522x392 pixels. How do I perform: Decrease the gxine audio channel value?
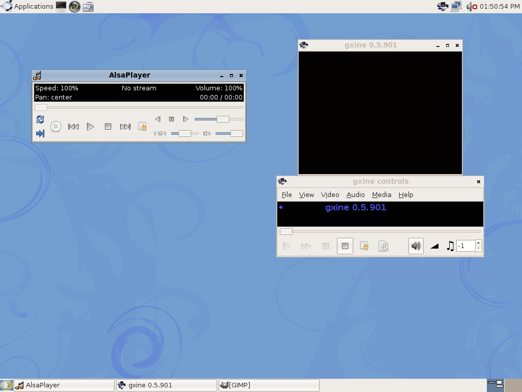(x=478, y=249)
